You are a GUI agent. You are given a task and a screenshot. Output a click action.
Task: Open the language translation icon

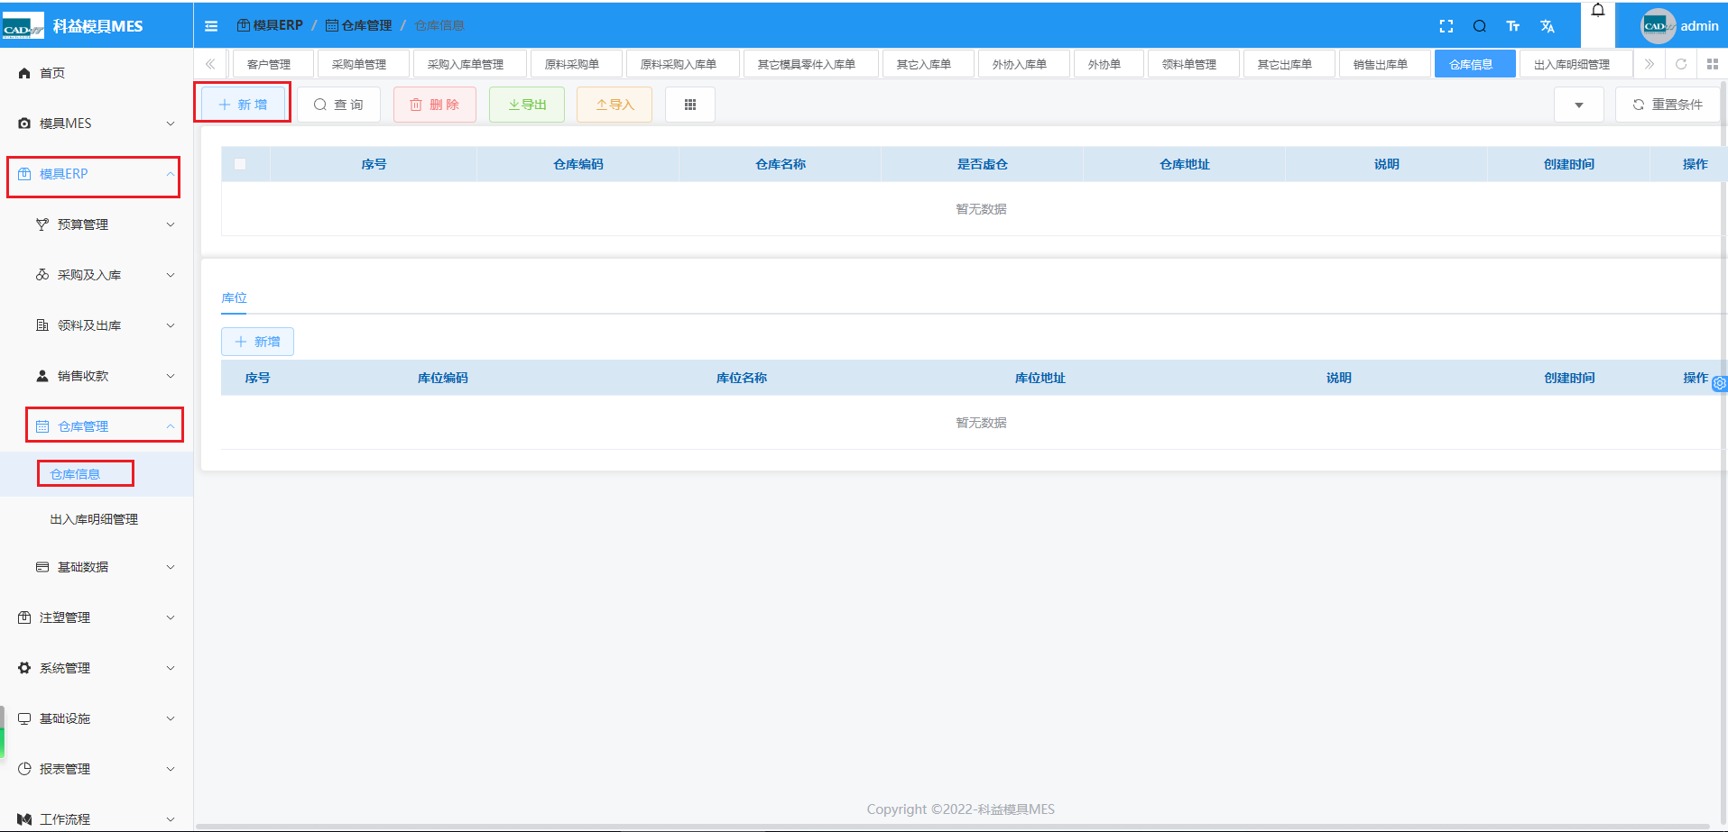(1548, 26)
